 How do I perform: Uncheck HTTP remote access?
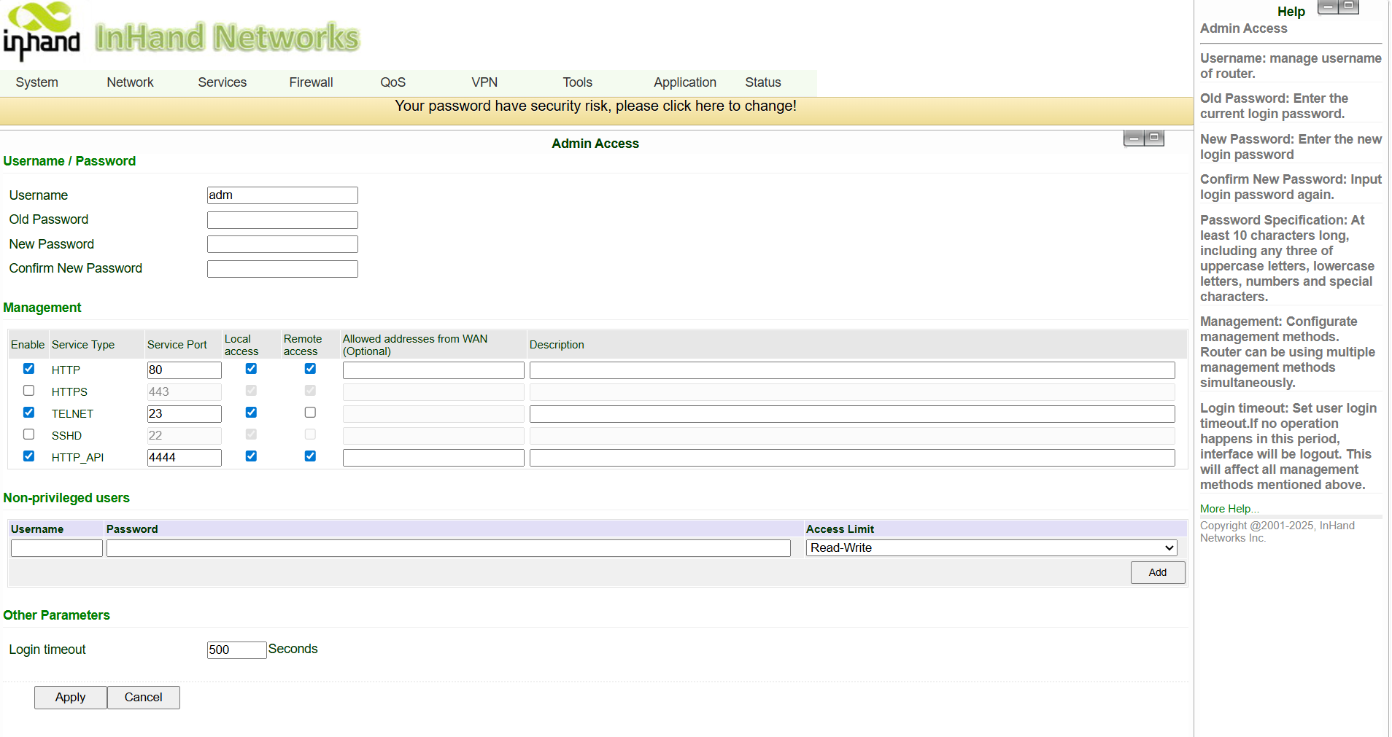(x=310, y=369)
